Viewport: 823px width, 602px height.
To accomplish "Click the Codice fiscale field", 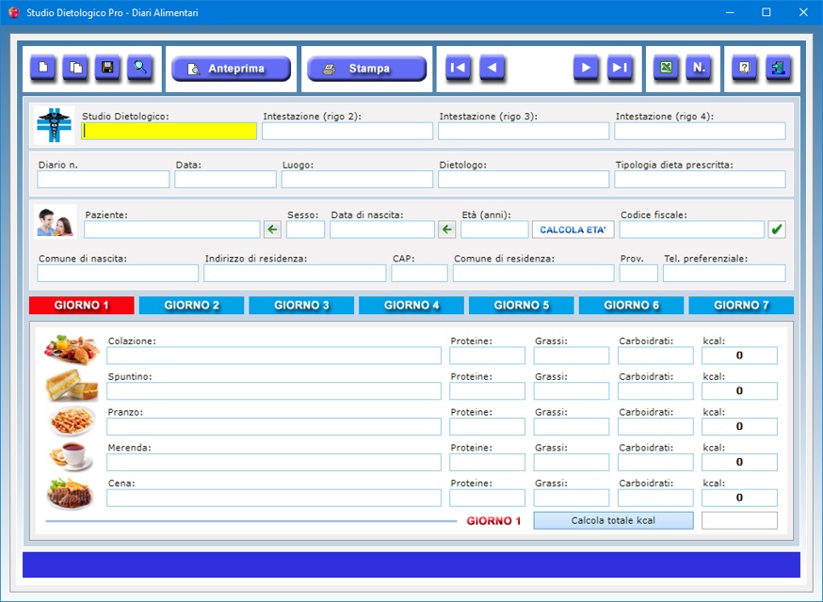I will (x=692, y=230).
